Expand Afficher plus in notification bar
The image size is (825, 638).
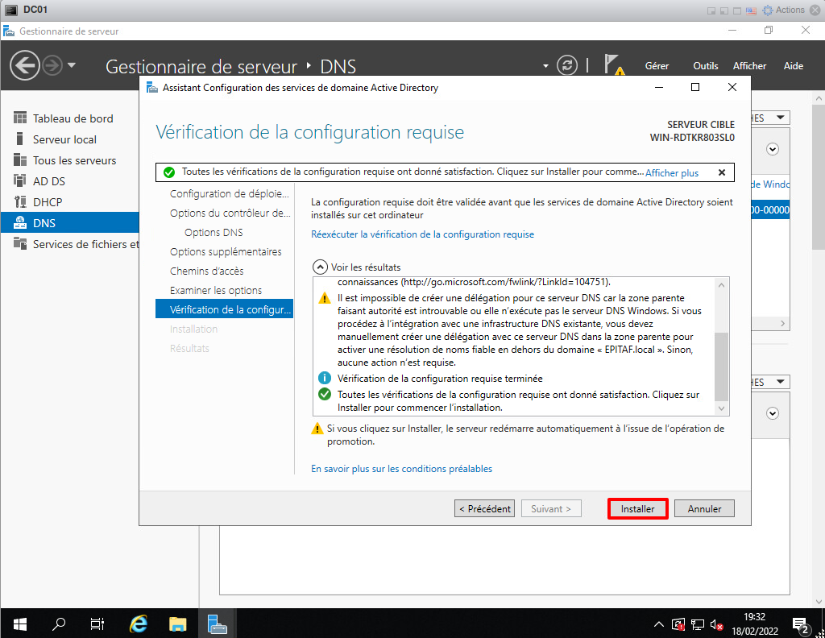pyautogui.click(x=672, y=172)
